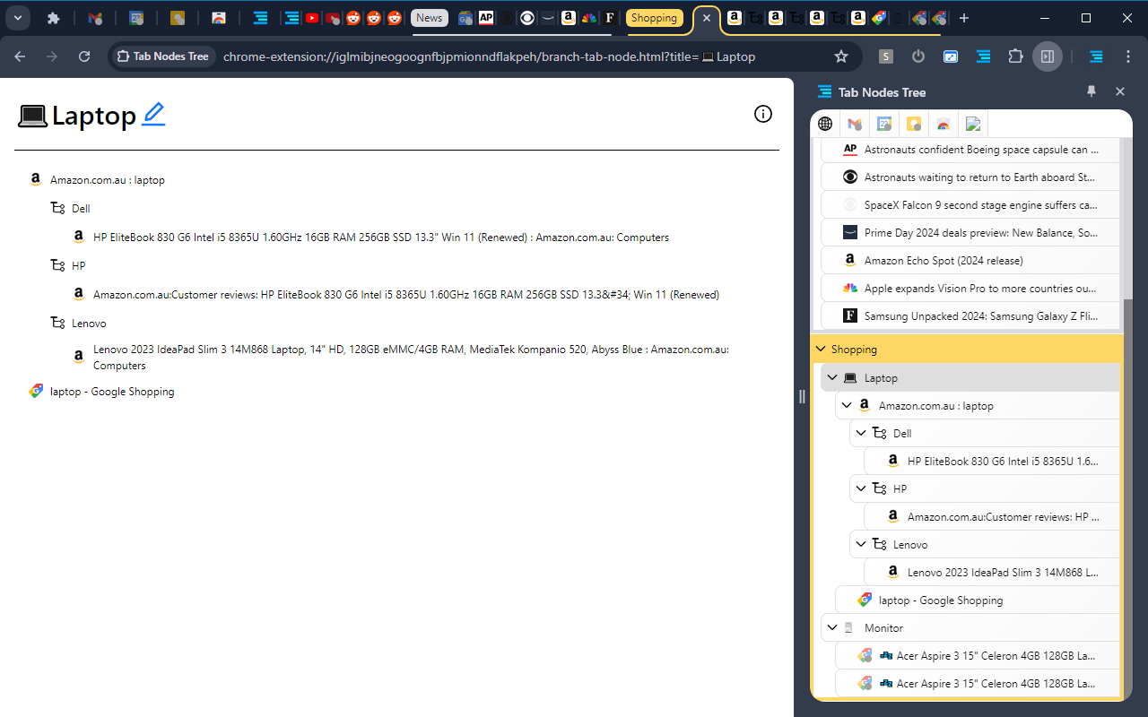
Task: Click the pencil edit icon beside Laptop title
Action: (x=153, y=113)
